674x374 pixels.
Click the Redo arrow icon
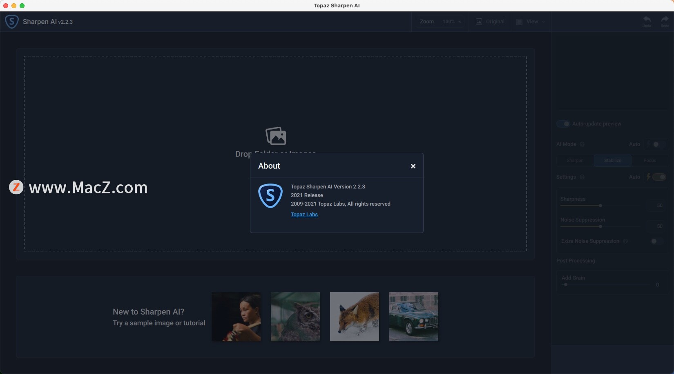click(665, 20)
